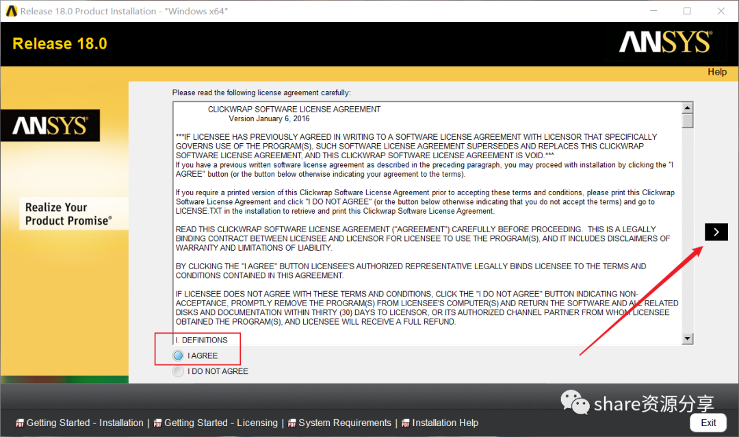Click the ANSYS logo in the header

click(x=665, y=42)
